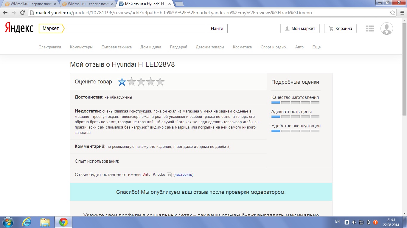
Task: Open the Косметика category
Action: 242,47
